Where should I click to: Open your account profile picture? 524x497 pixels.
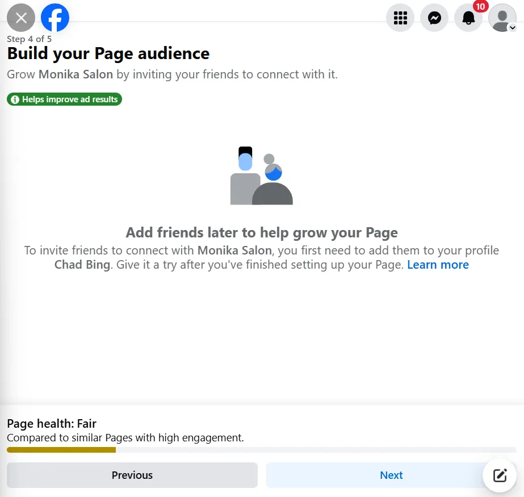click(x=501, y=18)
